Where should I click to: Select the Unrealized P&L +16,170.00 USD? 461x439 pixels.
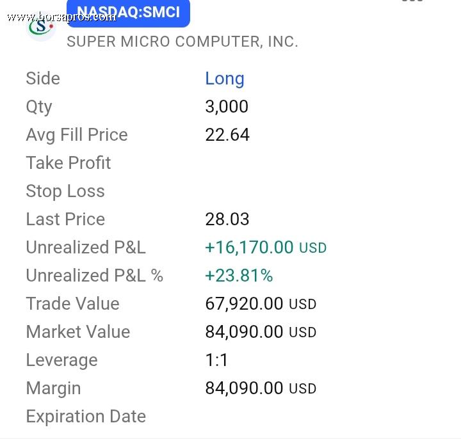[x=266, y=248]
